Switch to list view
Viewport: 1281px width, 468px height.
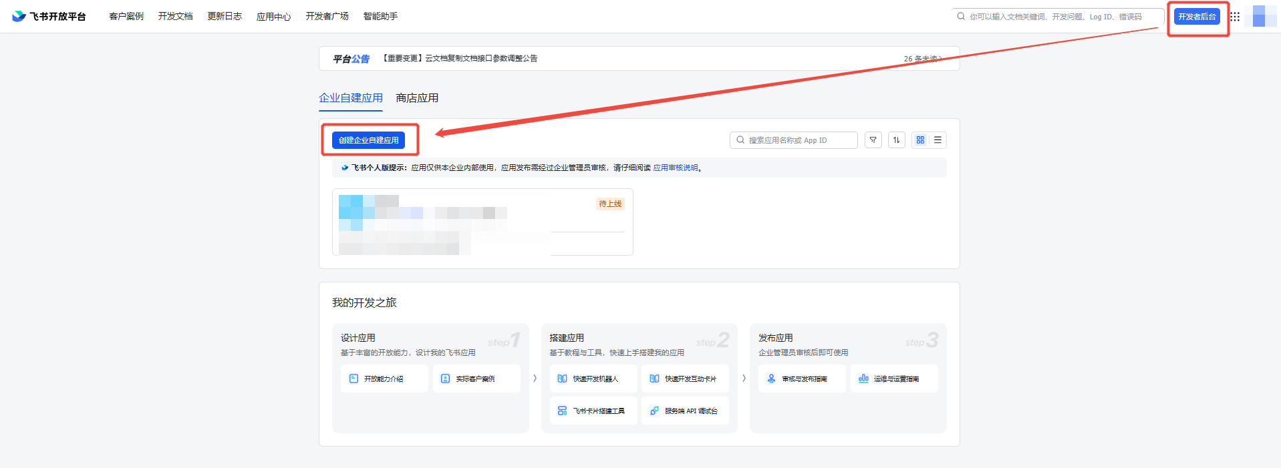point(938,140)
